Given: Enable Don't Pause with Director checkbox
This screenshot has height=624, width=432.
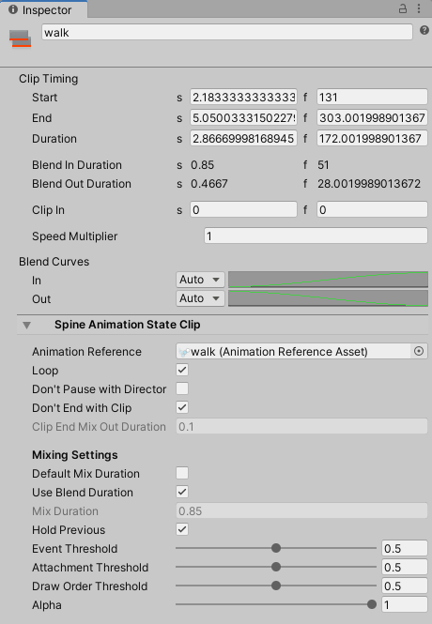Looking at the screenshot, I should (x=182, y=388).
